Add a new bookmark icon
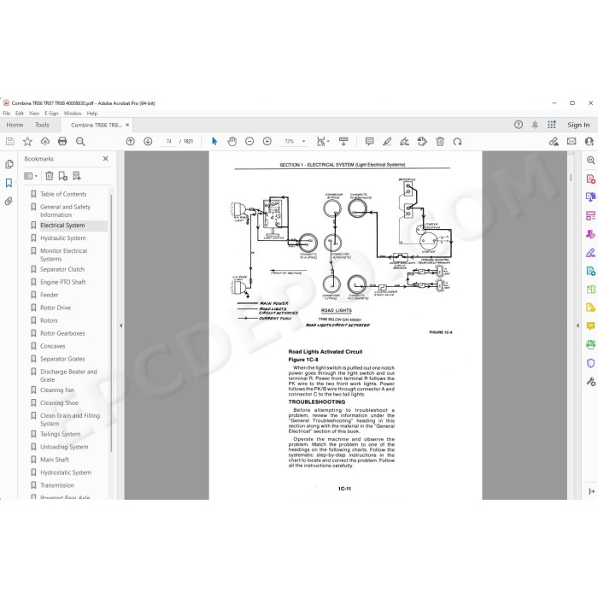This screenshot has width=598, height=598. tap(63, 176)
